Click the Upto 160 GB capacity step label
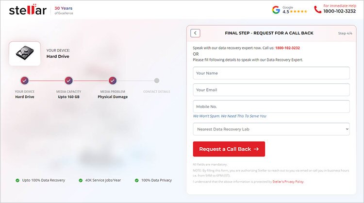The image size is (364, 203). click(68, 96)
